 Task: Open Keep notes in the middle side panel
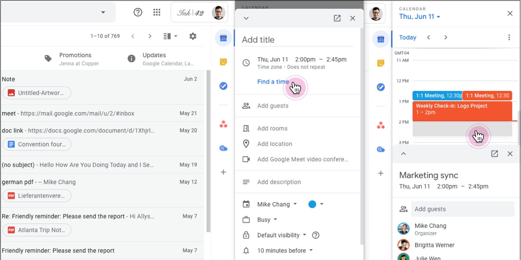click(x=223, y=62)
